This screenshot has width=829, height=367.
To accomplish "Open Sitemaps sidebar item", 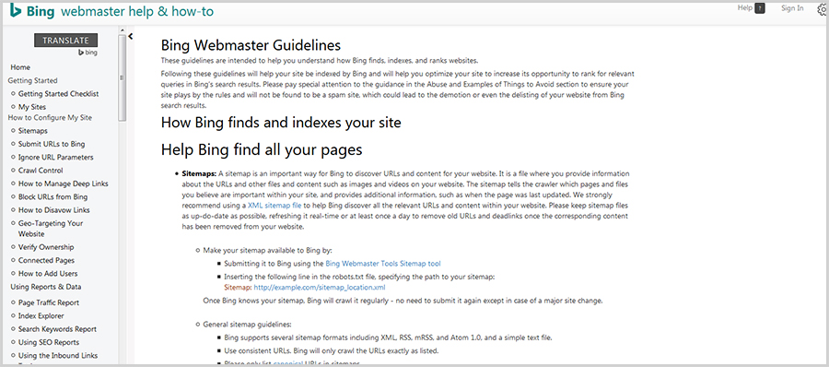I will point(33,131).
